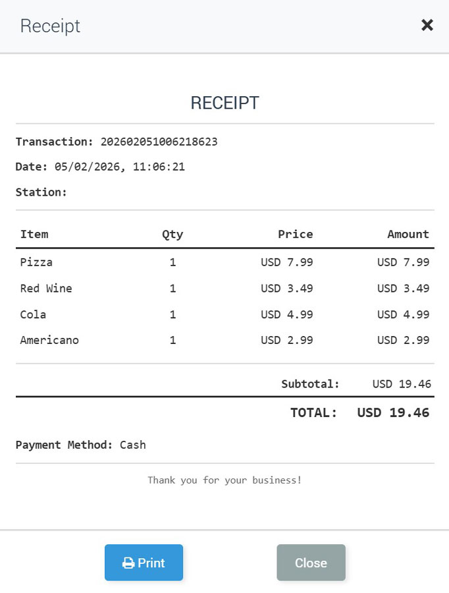The height and width of the screenshot is (593, 449).
Task: Click the RECEIPT heading
Action: pos(224,103)
